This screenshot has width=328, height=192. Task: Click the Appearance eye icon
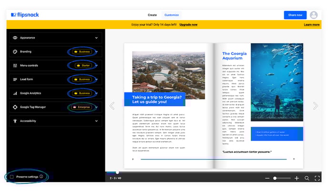pyautogui.click(x=15, y=38)
